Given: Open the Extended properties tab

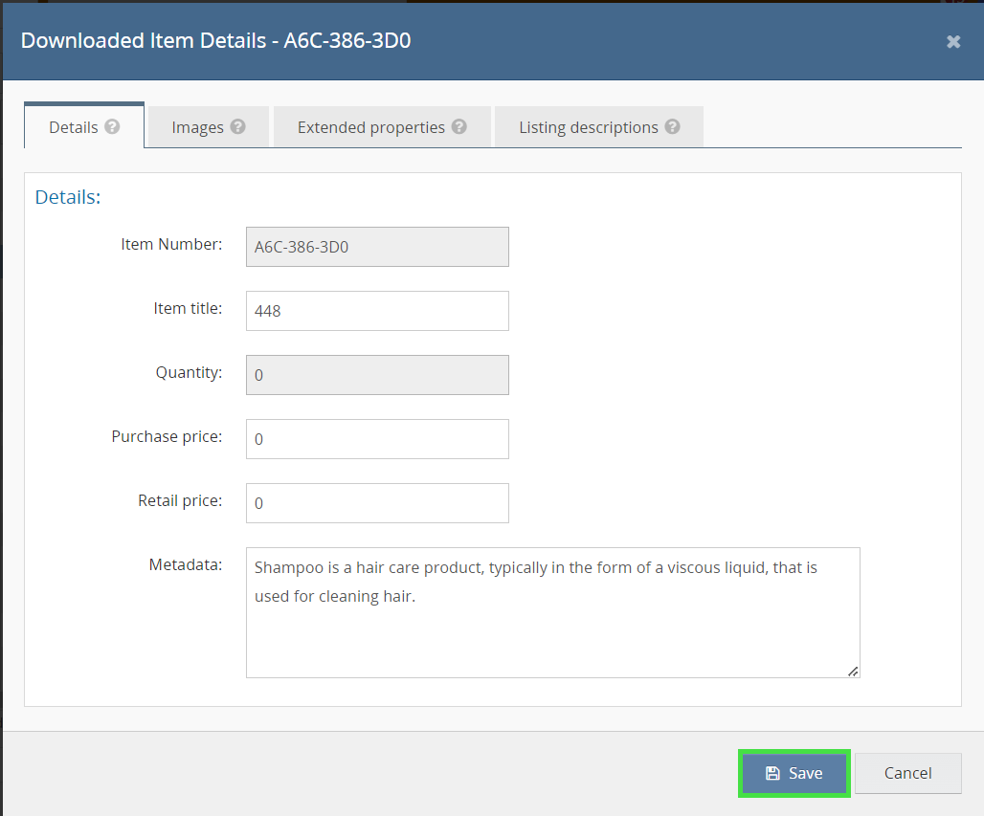Looking at the screenshot, I should pyautogui.click(x=370, y=127).
